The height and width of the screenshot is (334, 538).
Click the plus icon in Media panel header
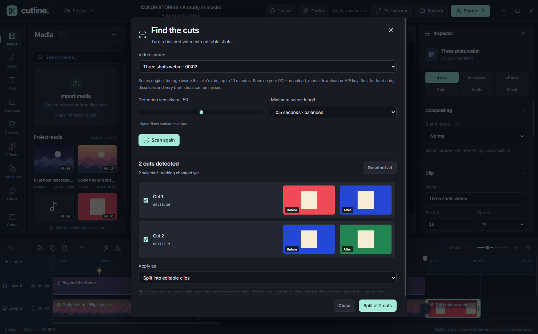pos(114,35)
